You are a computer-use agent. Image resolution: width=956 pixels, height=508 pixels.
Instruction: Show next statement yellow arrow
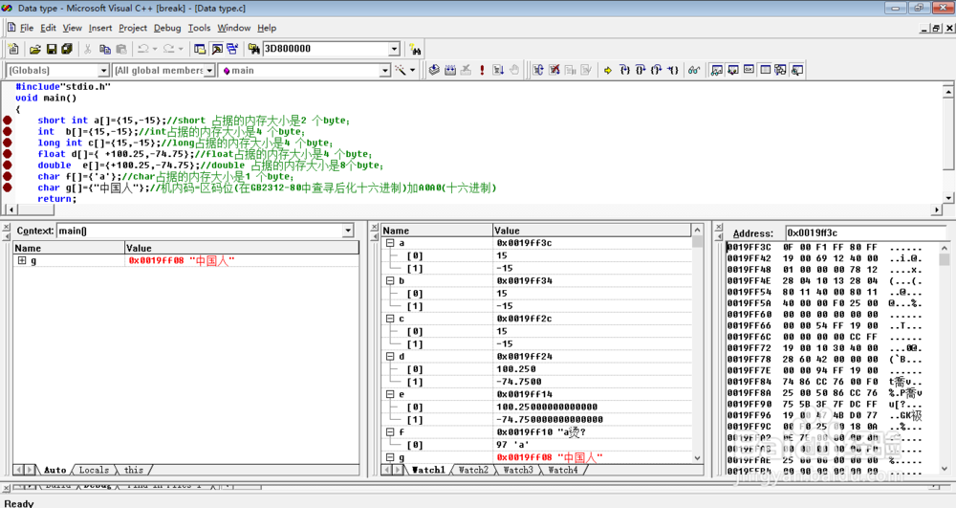(x=608, y=70)
